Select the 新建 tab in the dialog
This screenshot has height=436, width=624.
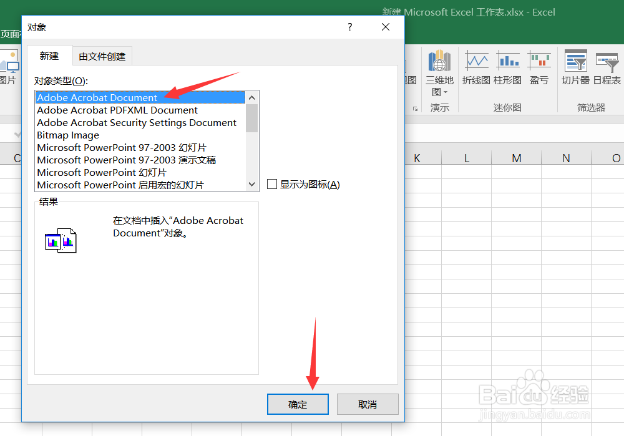pyautogui.click(x=49, y=56)
